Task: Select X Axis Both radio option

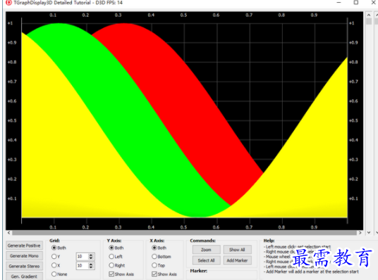Action: (159, 248)
